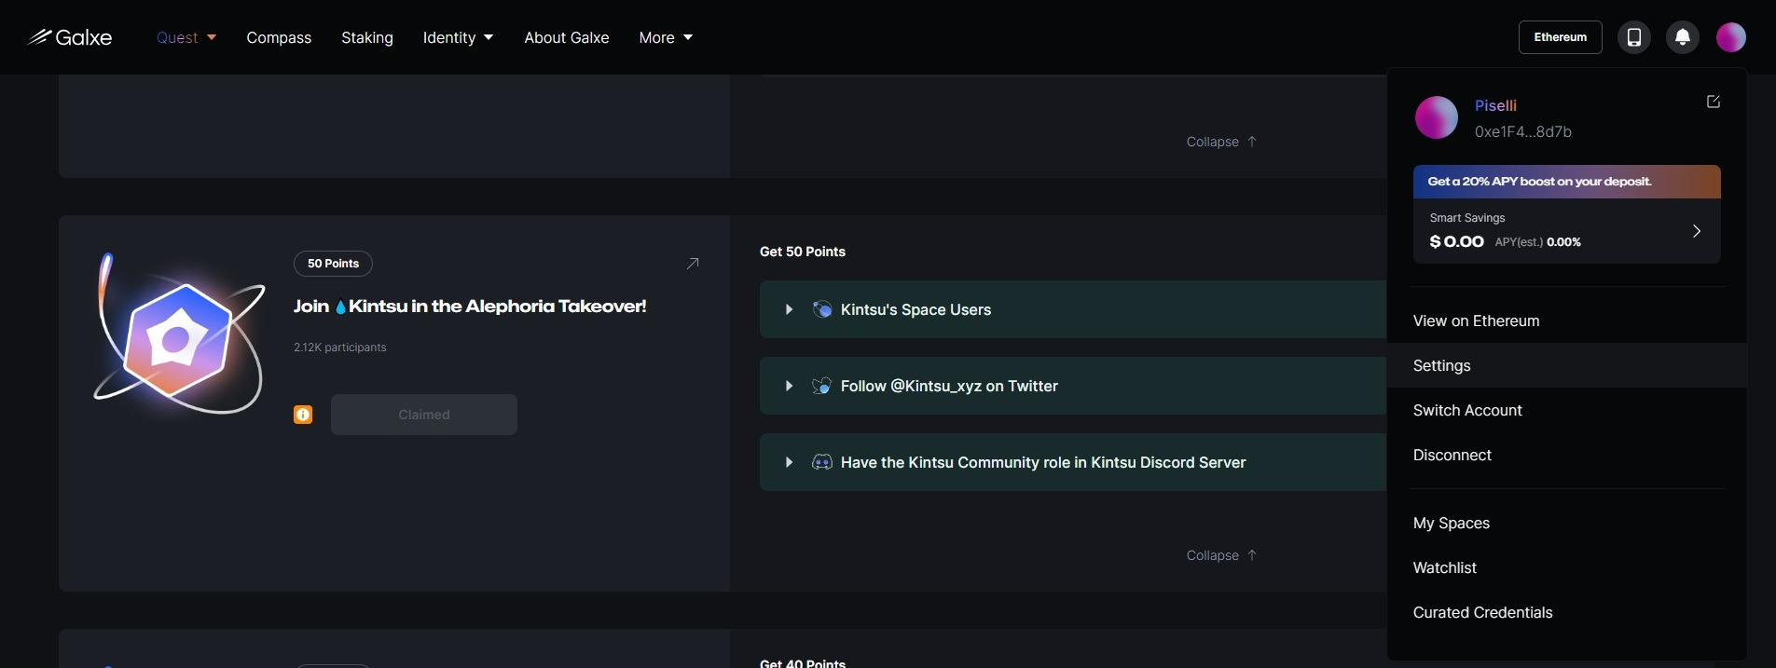The image size is (1776, 668).
Task: Expand Follow @Kintsu_xyz on Twitter task
Action: (790, 386)
